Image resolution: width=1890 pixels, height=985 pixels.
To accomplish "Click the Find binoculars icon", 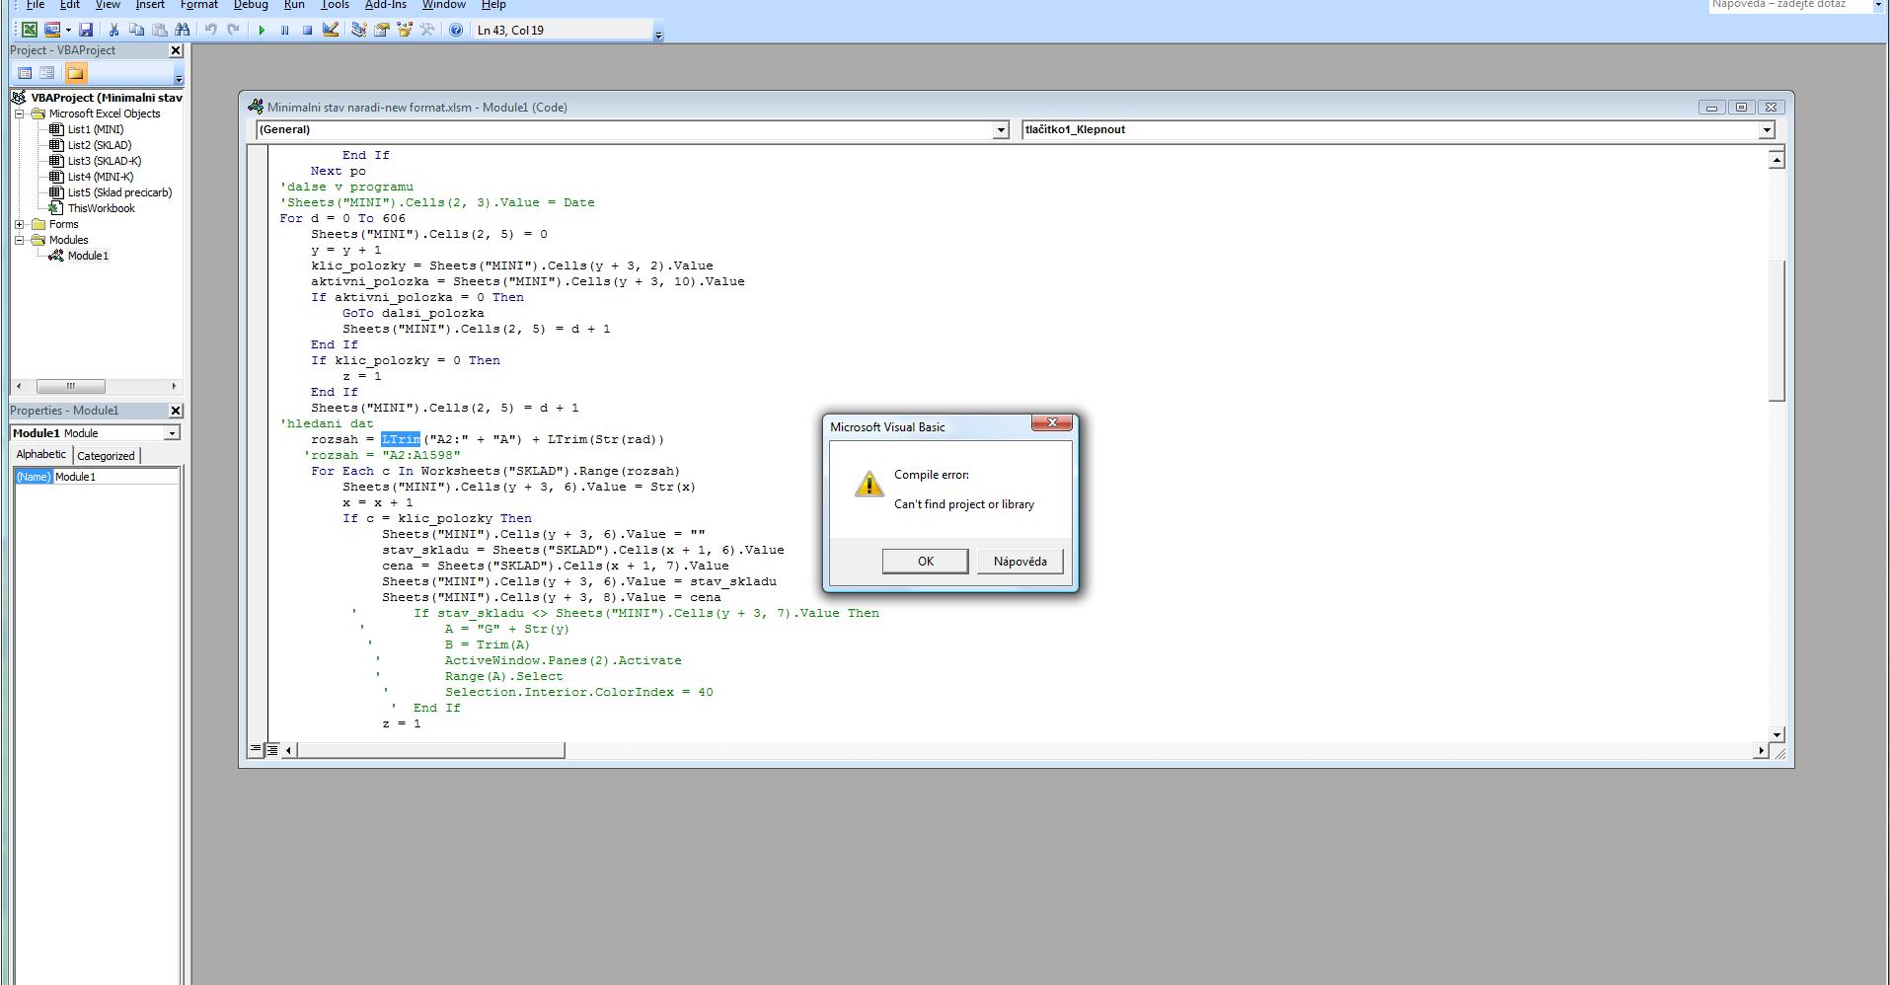I will pos(183,30).
